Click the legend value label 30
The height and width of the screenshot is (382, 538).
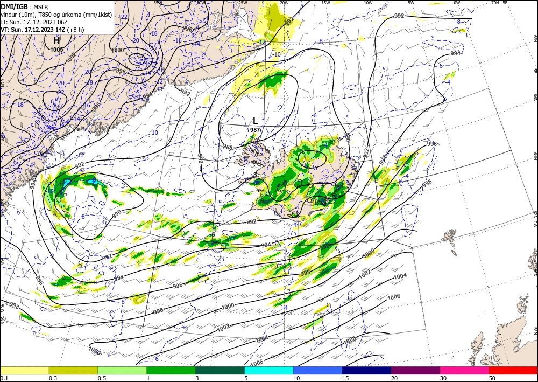[444, 378]
